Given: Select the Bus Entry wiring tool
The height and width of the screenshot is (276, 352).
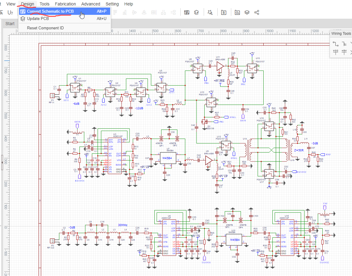Looking at the screenshot, I should click(344, 44).
